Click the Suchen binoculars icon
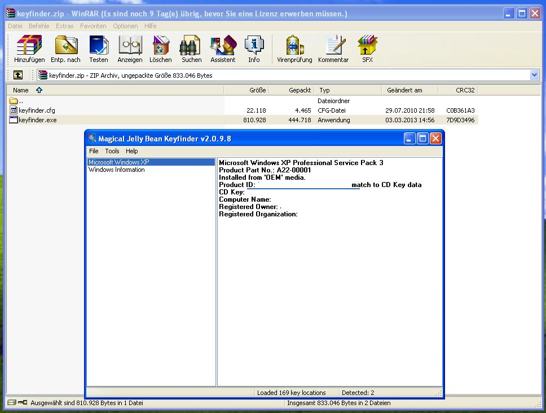This screenshot has width=546, height=413. tap(190, 45)
